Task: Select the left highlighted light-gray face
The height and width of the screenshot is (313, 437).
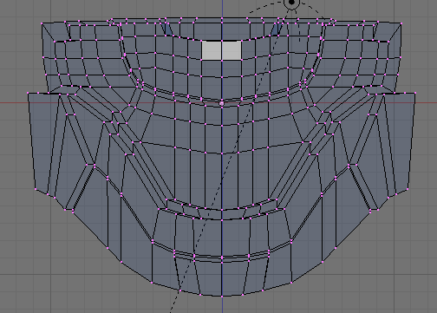Action: [212, 50]
